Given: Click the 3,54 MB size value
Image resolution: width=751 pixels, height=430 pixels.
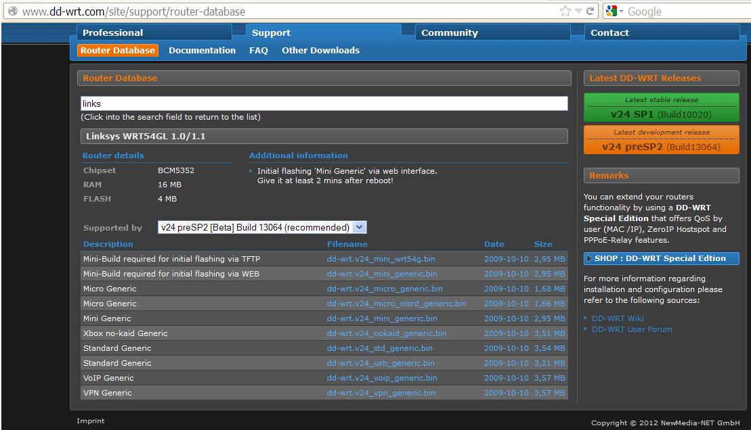Looking at the screenshot, I should pyautogui.click(x=549, y=348).
